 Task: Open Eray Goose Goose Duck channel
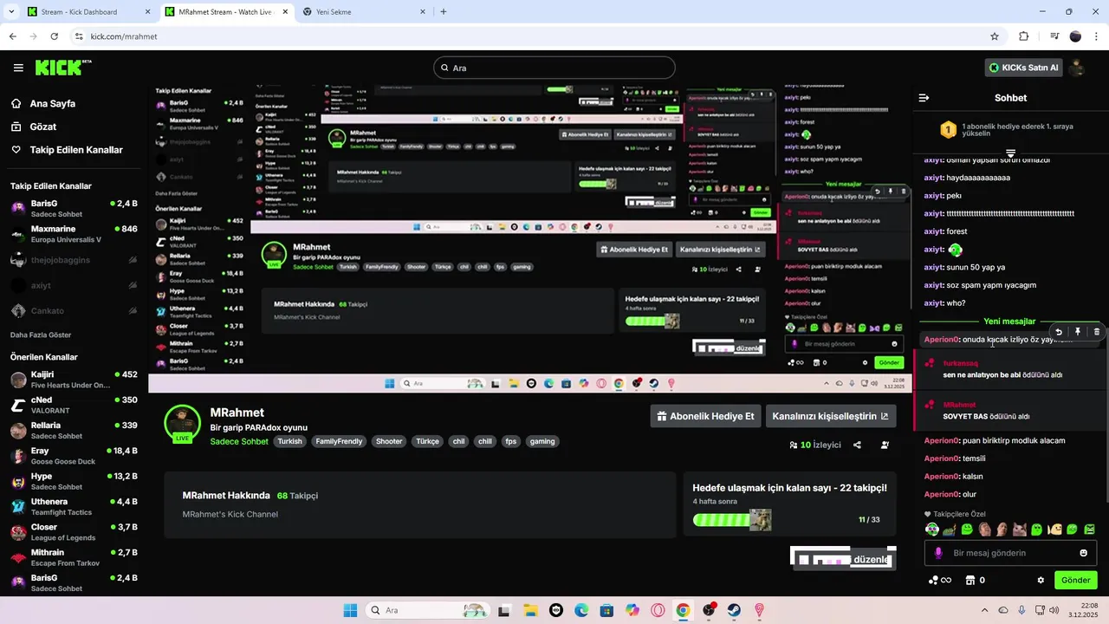point(74,456)
